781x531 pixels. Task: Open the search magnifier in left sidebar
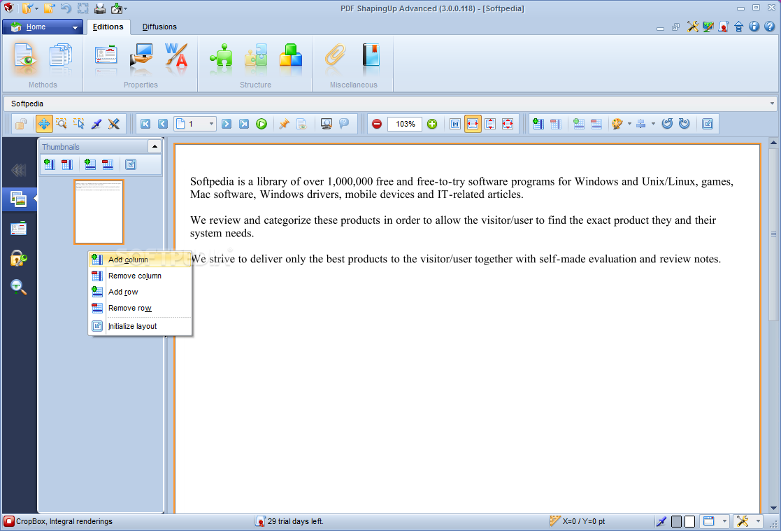[x=18, y=287]
